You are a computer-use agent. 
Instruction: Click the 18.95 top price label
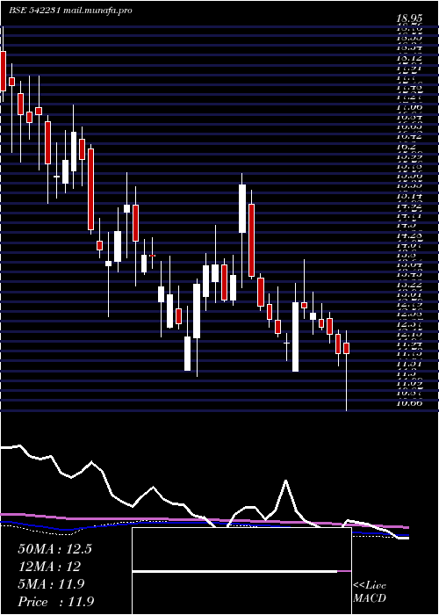point(409,18)
